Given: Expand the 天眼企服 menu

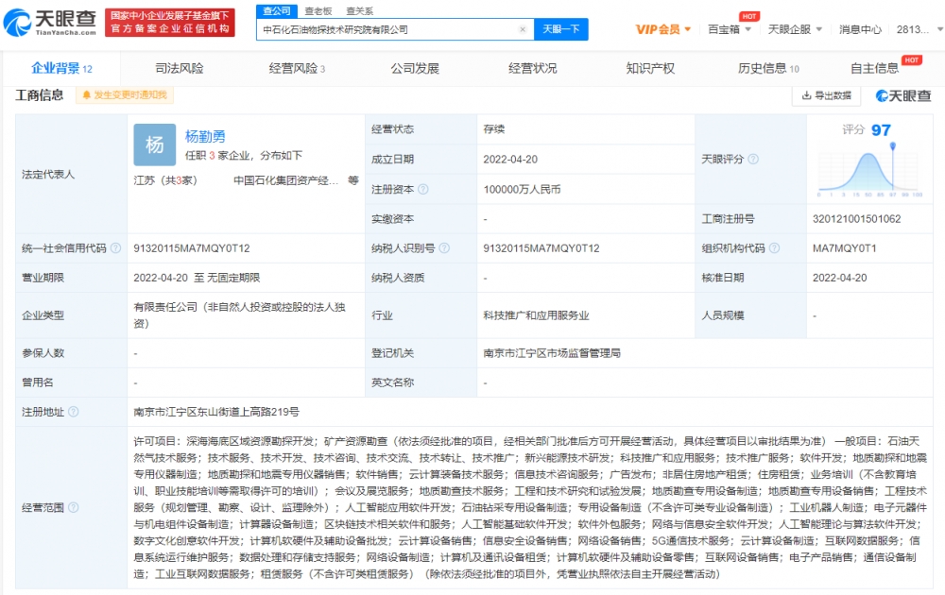Looking at the screenshot, I should pos(795,29).
